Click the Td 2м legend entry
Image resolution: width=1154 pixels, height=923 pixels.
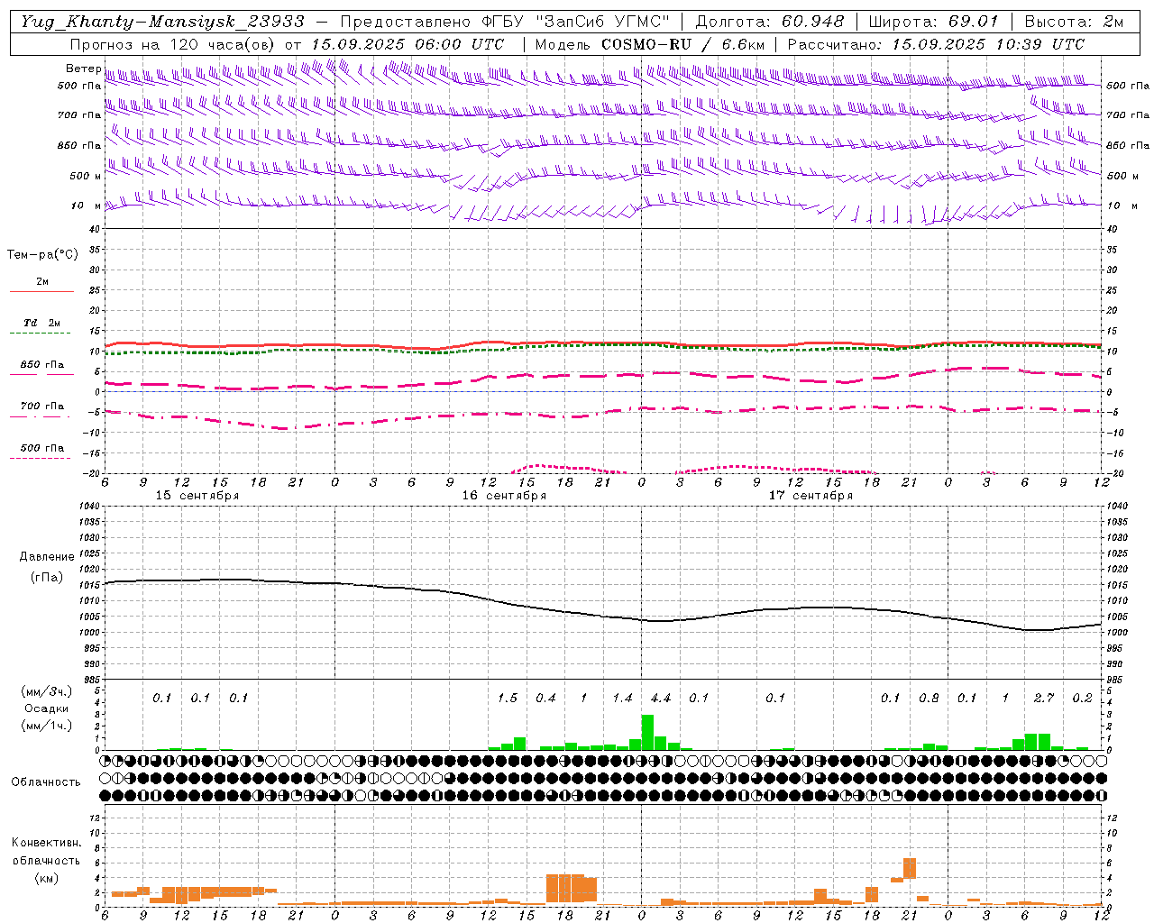[x=42, y=323]
